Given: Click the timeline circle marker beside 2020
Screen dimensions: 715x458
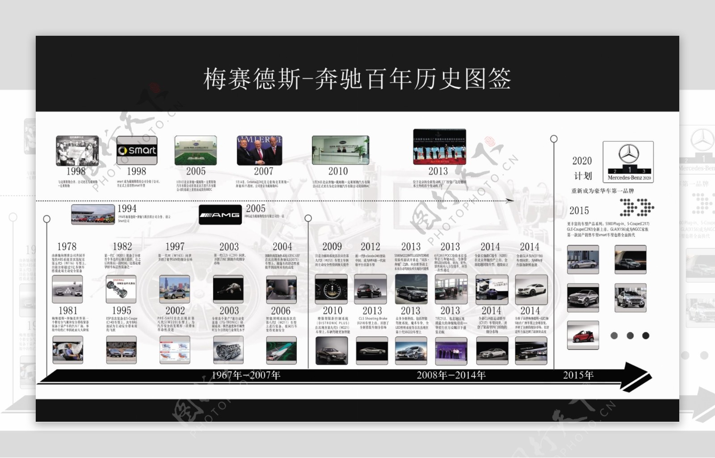Looking at the screenshot, I should (554, 139).
